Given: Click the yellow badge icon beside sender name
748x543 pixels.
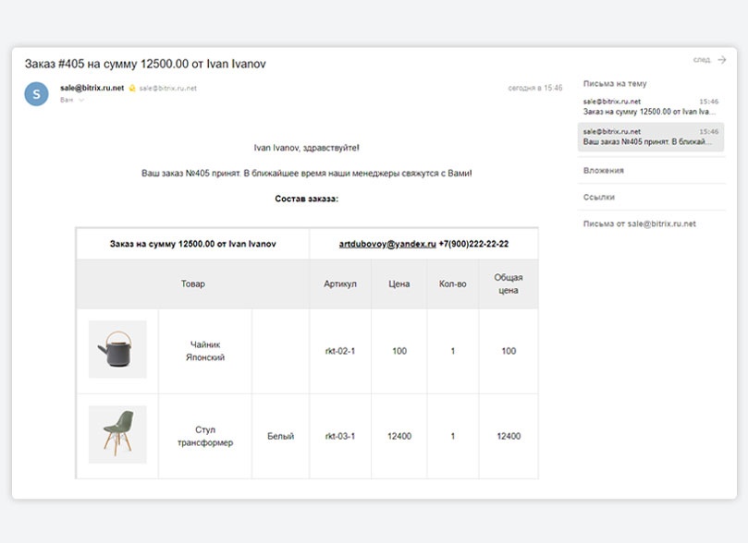Looking at the screenshot, I should pos(132,89).
